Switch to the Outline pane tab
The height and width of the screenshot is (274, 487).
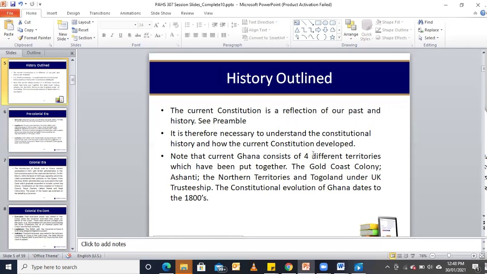tap(33, 53)
